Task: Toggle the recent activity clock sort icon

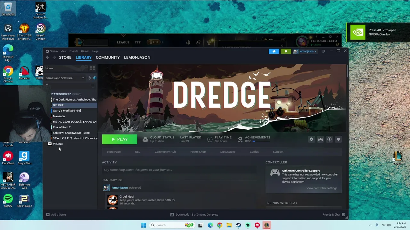Action: tap(89, 78)
